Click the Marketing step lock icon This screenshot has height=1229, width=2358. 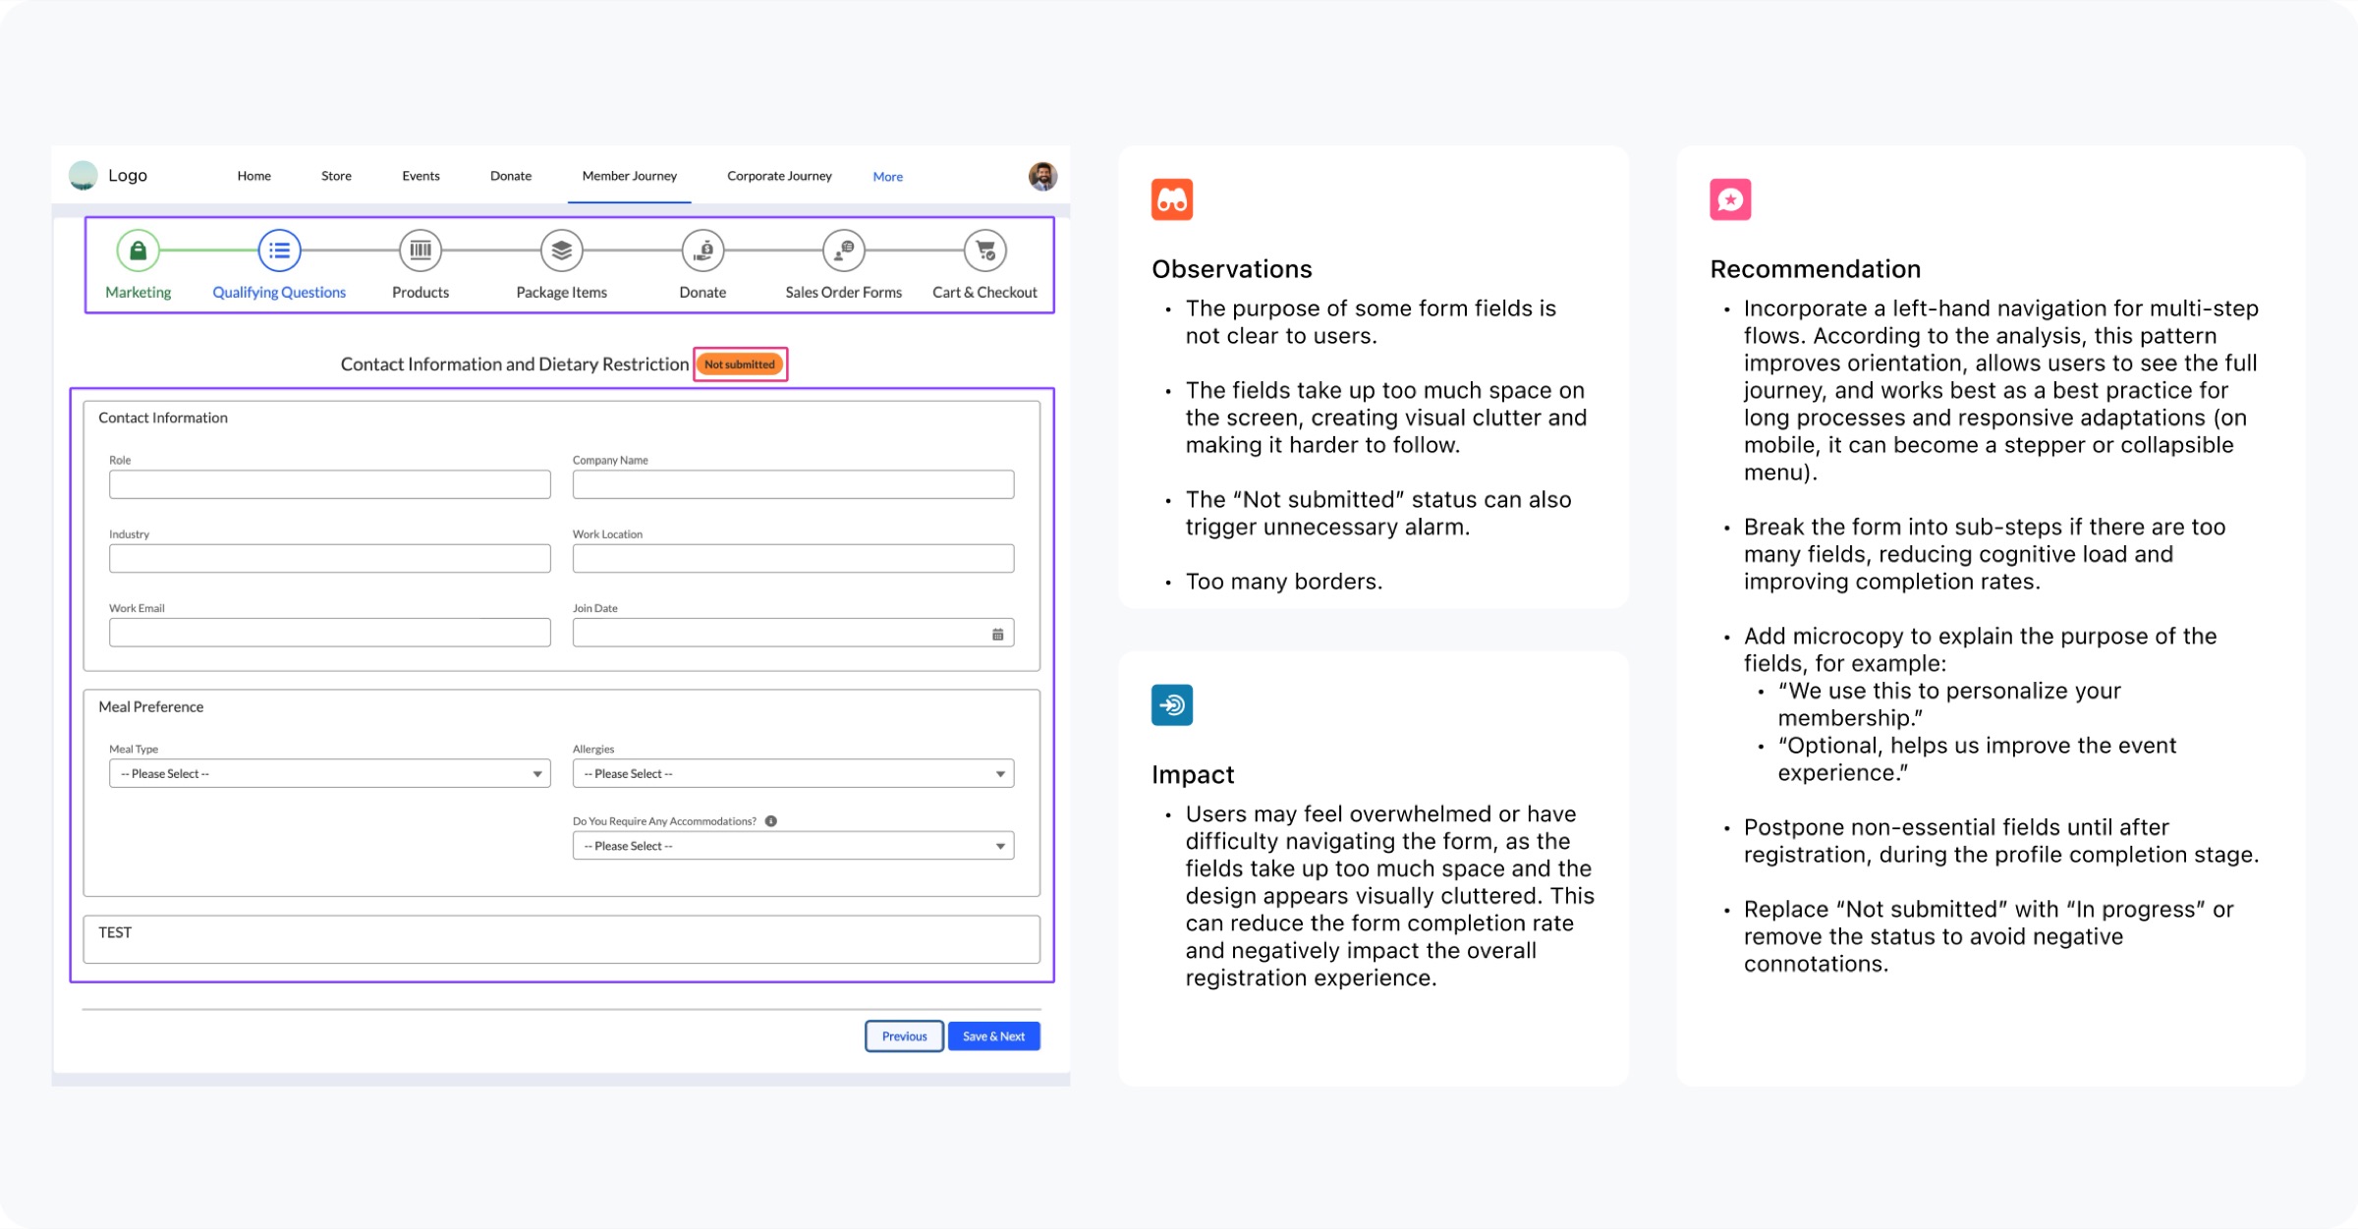coord(139,251)
